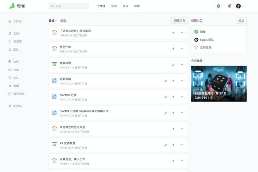The height and width of the screenshot is (172, 258).
Task: Click the 添加 button in 快捷入口
Action: click(241, 21)
